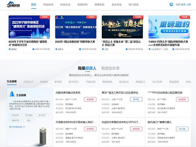This screenshot has width=196, height=147.
Task: Click the 登录 link
Action: click(183, 5)
